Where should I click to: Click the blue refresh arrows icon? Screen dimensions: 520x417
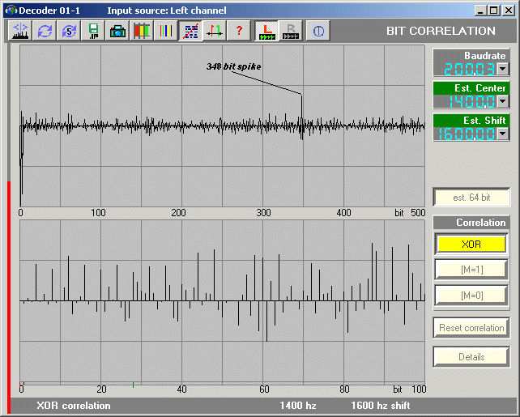(45, 31)
